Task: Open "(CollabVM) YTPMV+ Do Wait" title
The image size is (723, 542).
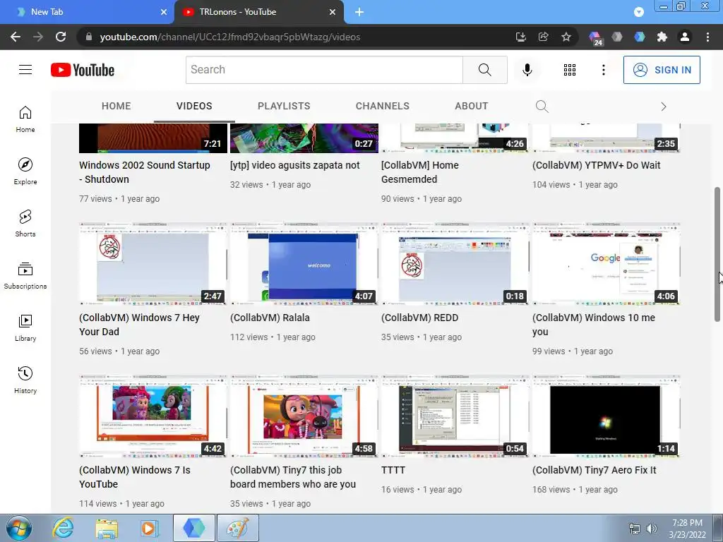Action: click(x=596, y=165)
